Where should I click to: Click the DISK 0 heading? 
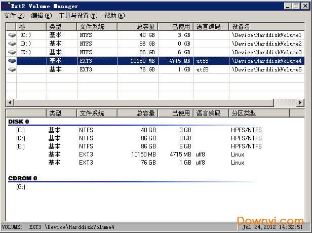coord(19,122)
